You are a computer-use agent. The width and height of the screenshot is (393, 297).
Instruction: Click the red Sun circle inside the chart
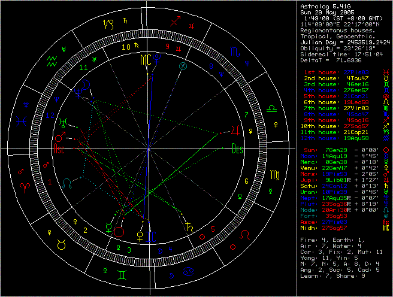[119, 231]
